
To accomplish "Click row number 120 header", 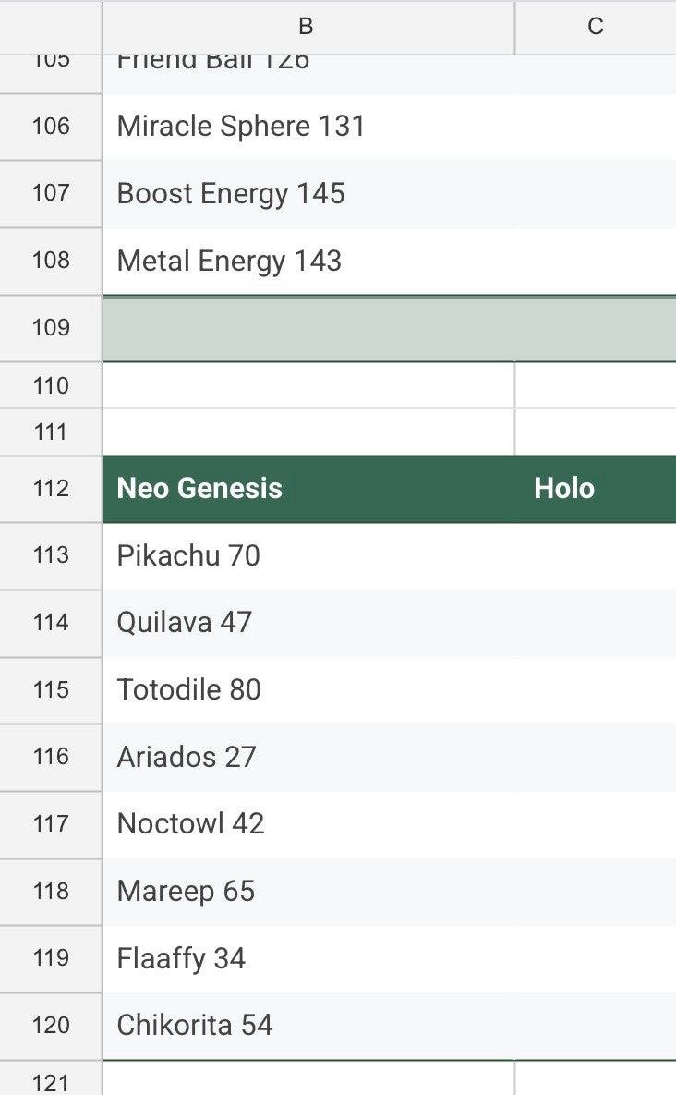I will coord(51,1025).
